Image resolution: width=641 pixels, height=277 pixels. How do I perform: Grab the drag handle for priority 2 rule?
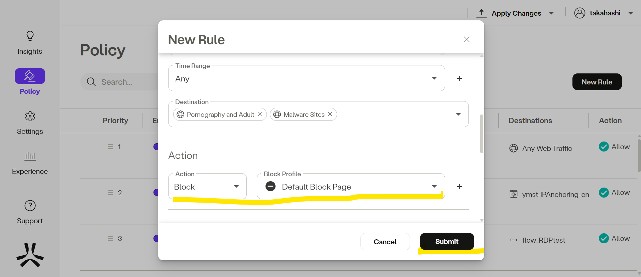(110, 193)
